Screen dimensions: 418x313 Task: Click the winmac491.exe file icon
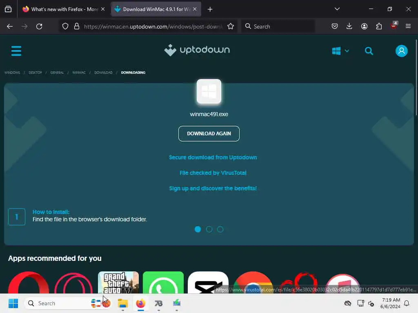point(209,91)
